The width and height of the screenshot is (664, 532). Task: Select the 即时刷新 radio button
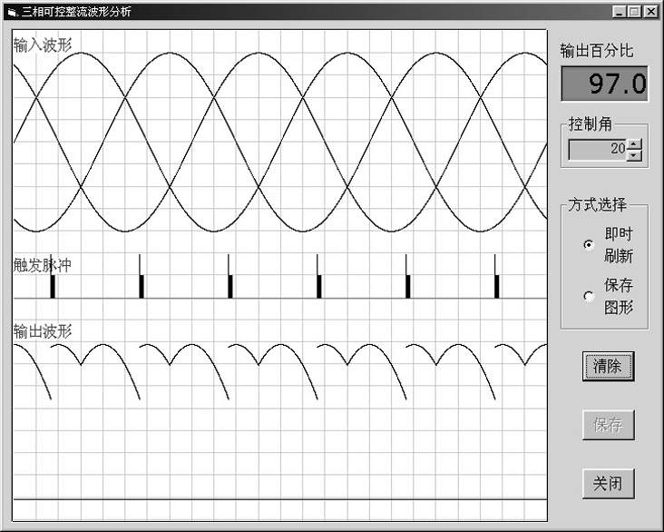click(x=589, y=244)
